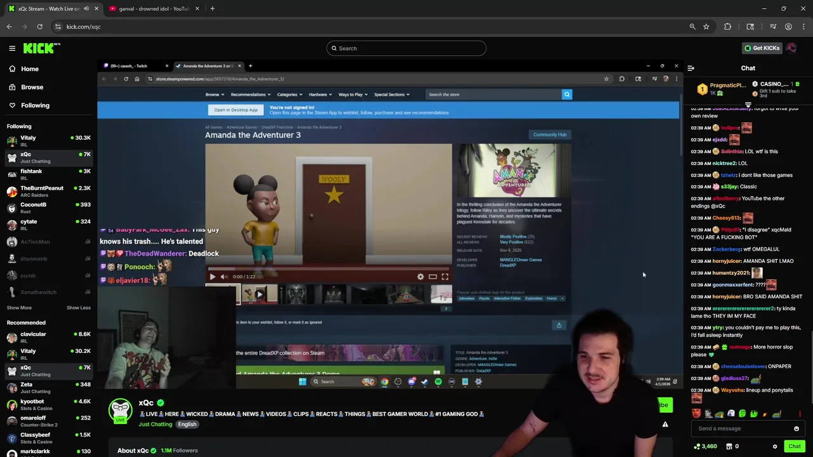This screenshot has height=457, width=813.
Task: Expand chat leaderboard dropdown arrow
Action: [748, 105]
